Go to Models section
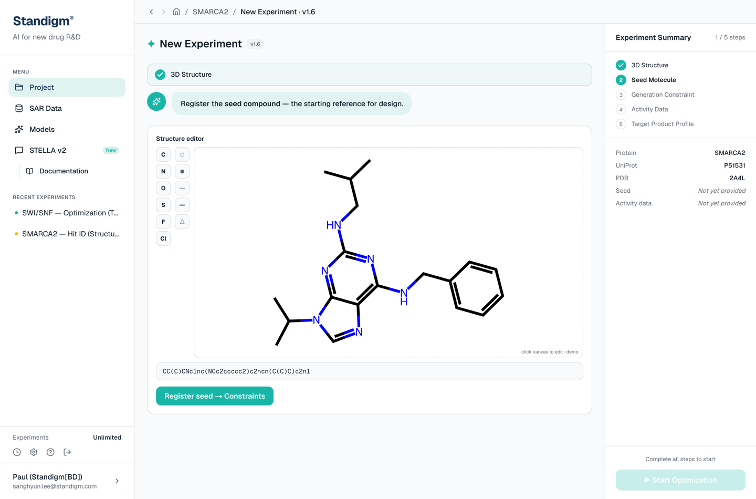 [x=67, y=129]
